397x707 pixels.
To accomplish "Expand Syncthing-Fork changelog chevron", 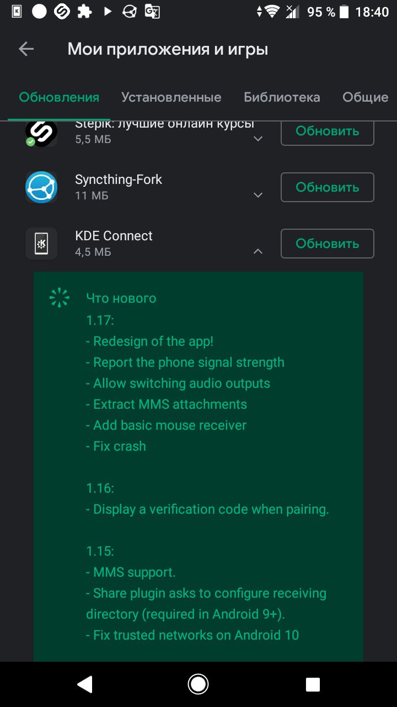I will [257, 195].
